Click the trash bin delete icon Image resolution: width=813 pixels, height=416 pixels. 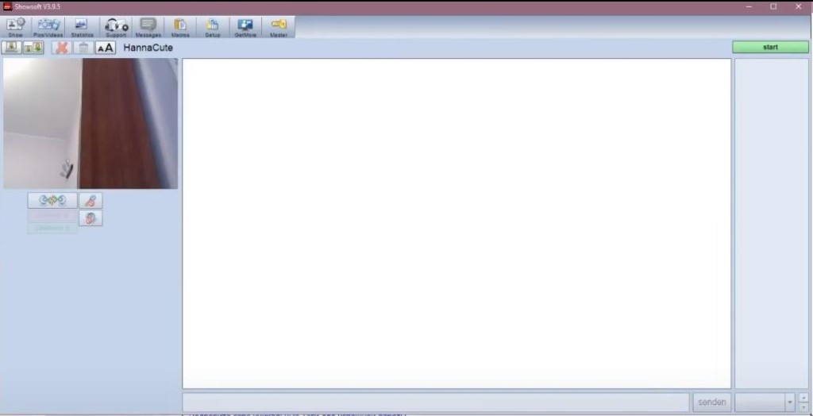pyautogui.click(x=83, y=48)
